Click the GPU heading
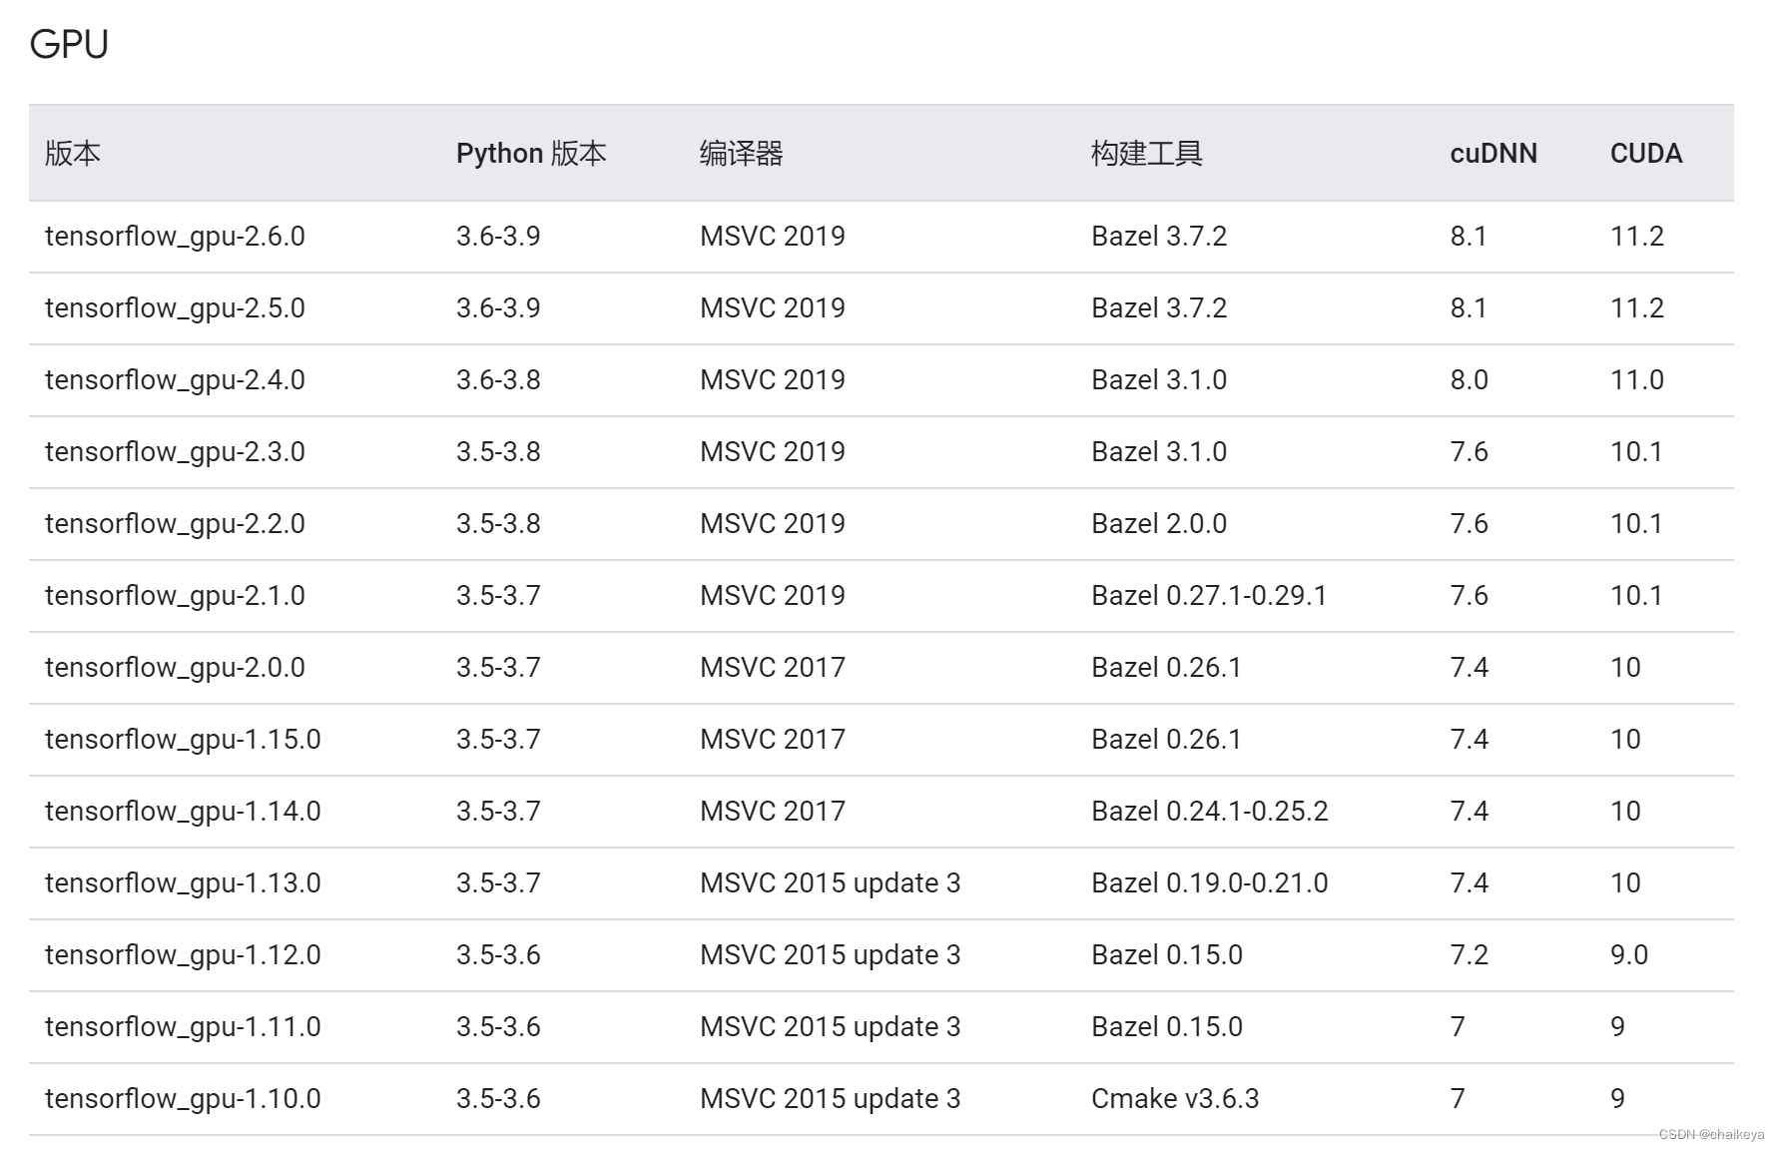 (69, 42)
